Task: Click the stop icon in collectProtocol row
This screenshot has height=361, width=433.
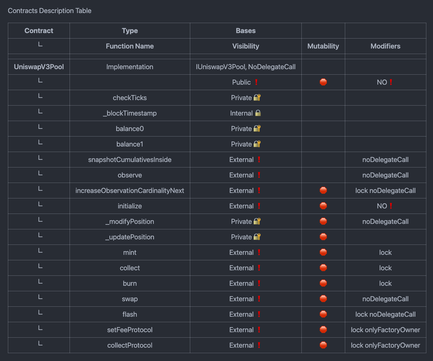Action: [x=323, y=345]
